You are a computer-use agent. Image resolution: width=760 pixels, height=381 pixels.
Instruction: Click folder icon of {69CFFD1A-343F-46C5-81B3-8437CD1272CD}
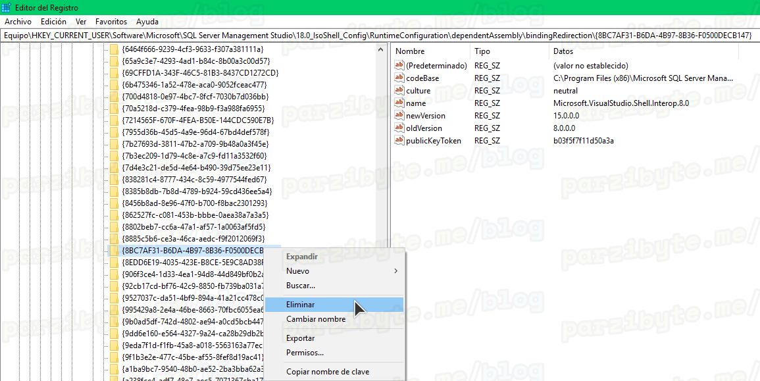pos(114,73)
